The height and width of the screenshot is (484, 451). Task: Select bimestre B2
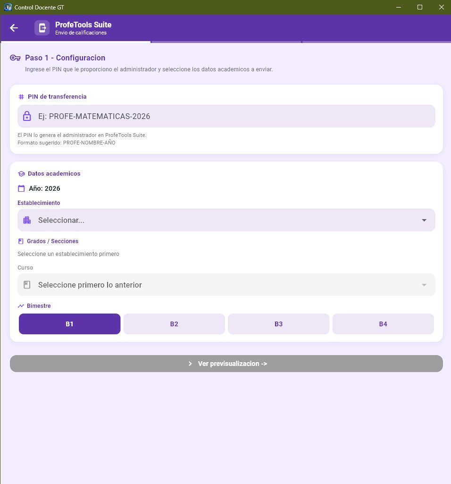click(x=174, y=324)
